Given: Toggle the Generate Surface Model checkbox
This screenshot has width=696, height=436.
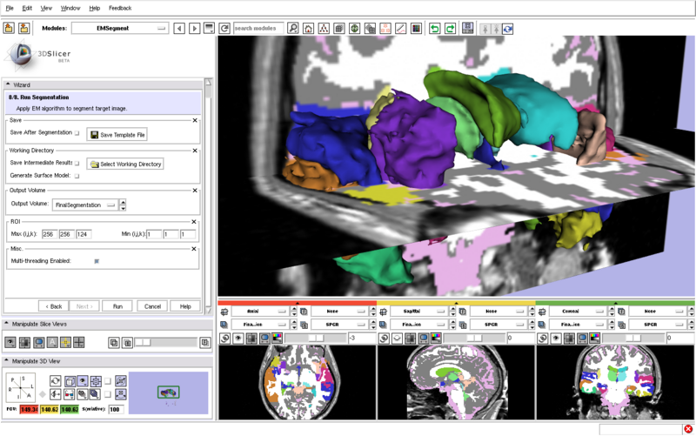Looking at the screenshot, I should 77,176.
